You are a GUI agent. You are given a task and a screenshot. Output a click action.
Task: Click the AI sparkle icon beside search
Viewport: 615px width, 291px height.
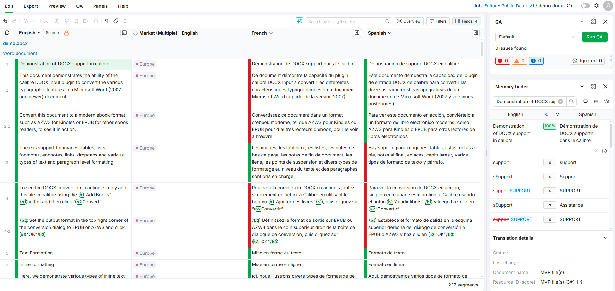click(x=299, y=21)
